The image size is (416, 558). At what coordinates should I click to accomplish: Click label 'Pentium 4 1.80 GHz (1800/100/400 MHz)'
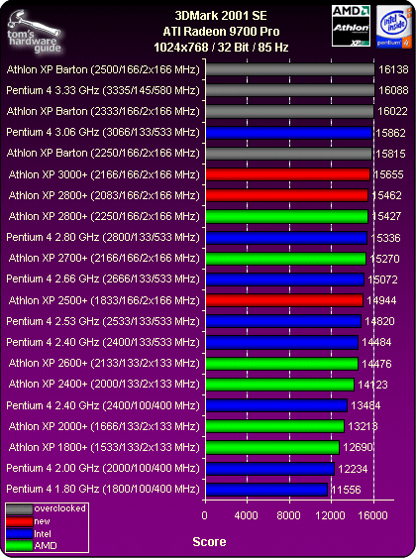(x=103, y=489)
